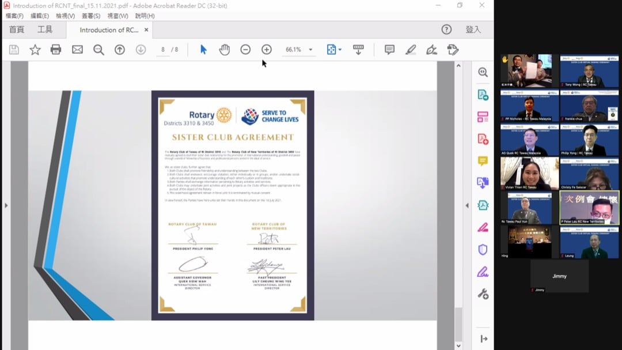
Task: Click the scrollbar down arrow
Action: point(458,345)
